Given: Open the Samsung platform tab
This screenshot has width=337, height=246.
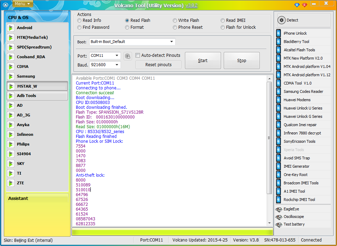Looking at the screenshot, I should pyautogui.click(x=37, y=76).
